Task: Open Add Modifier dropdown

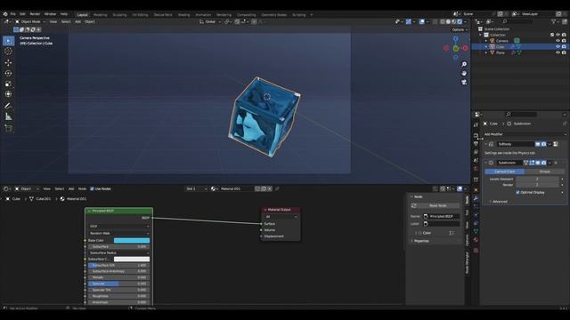Action: tap(525, 134)
